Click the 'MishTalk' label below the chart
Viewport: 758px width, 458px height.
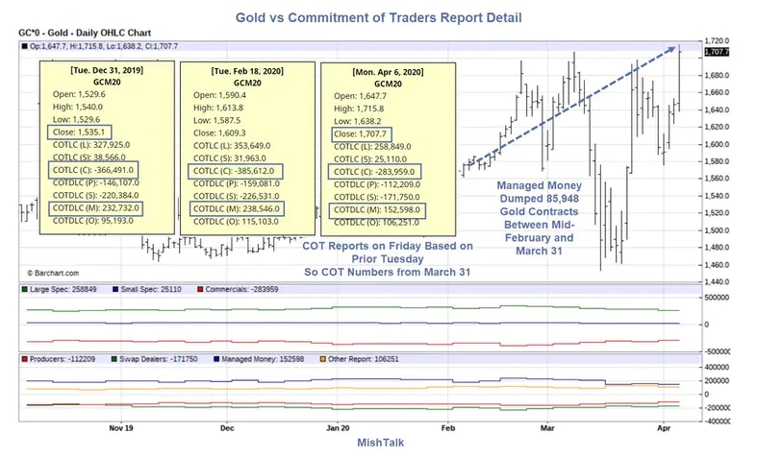(381, 443)
